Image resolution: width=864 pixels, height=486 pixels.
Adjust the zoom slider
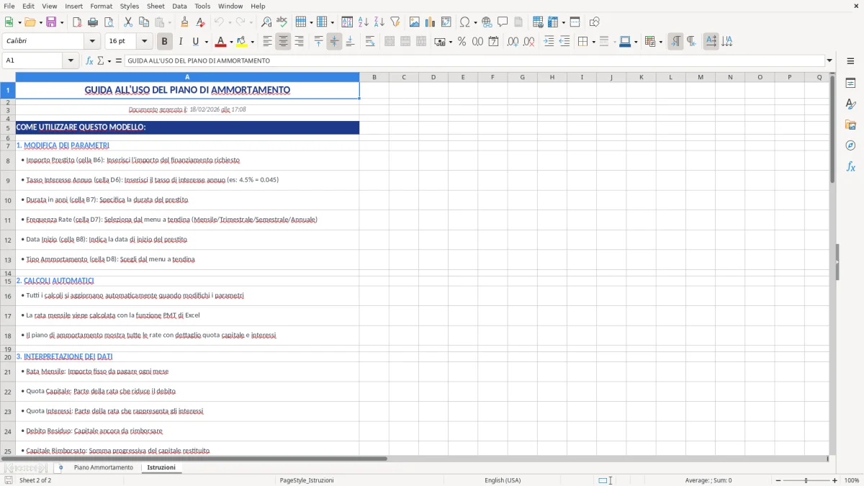click(804, 480)
